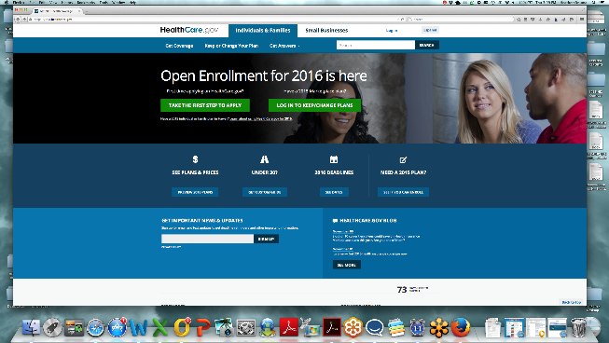The height and width of the screenshot is (343, 609).
Task: Launch Microsoft PowerPoint from the Dock
Action: [x=202, y=327]
